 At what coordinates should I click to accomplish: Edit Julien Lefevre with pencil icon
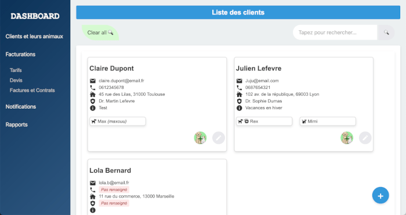[x=365, y=138]
